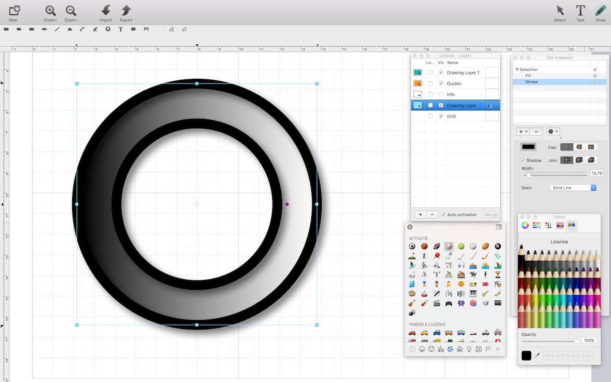The height and width of the screenshot is (382, 611).
Task: Click the Zoom+ magnifier icon
Action: click(50, 11)
